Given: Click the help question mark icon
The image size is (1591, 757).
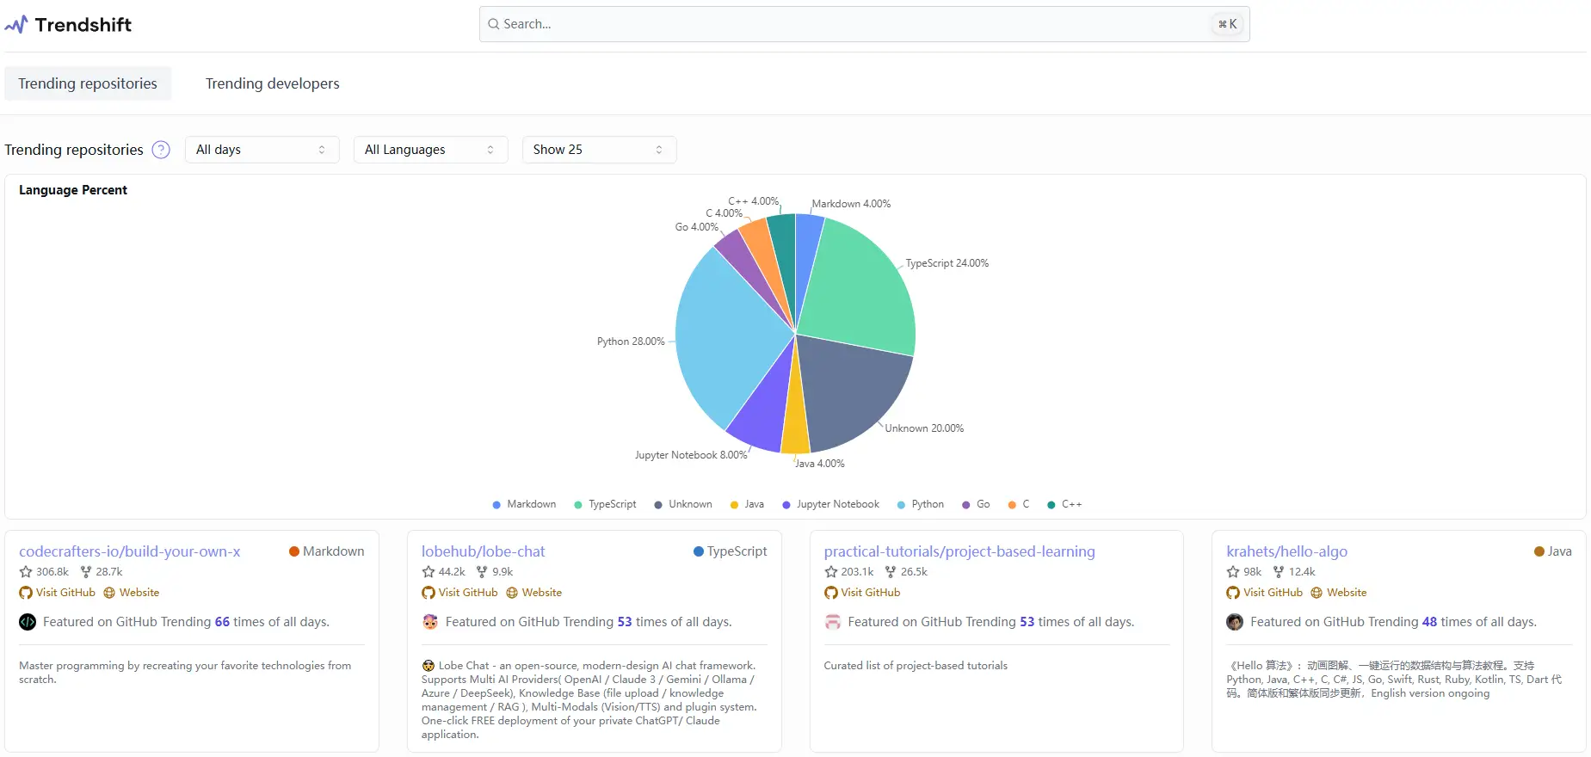Looking at the screenshot, I should tap(161, 150).
